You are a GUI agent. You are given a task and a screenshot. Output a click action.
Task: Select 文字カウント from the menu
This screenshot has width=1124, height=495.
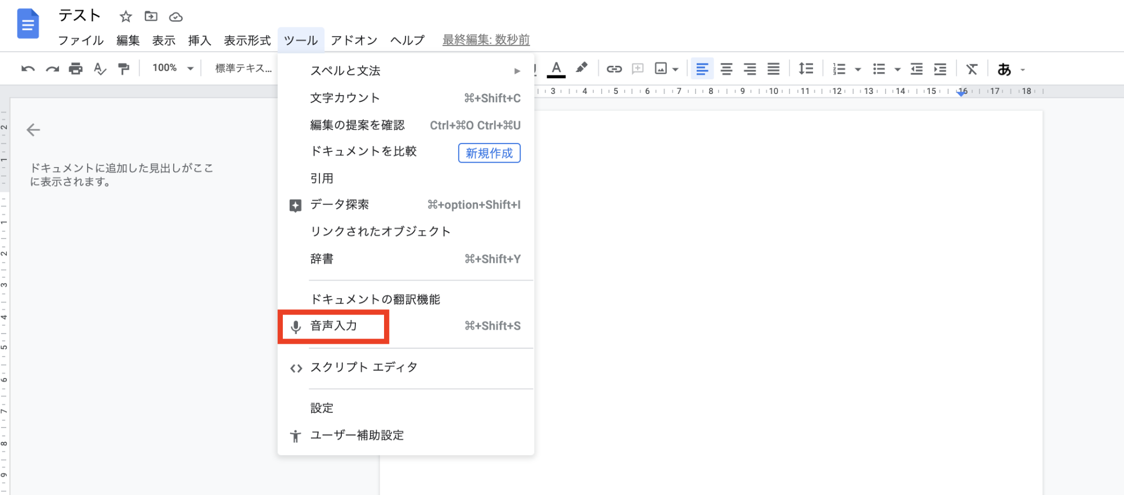tap(405, 98)
